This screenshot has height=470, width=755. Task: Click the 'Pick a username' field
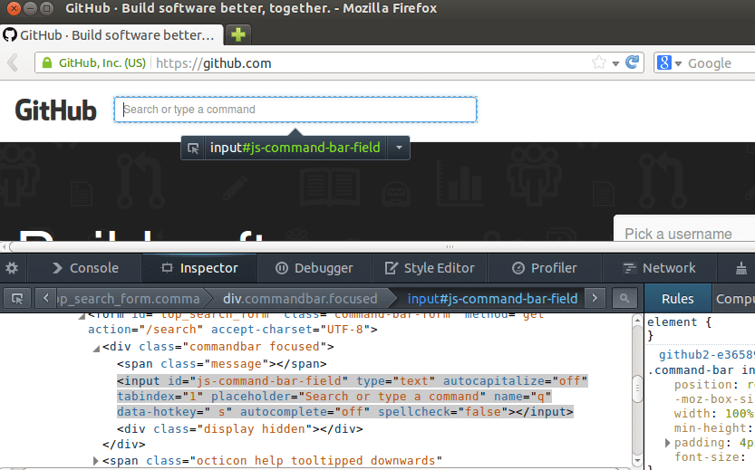[x=685, y=233]
